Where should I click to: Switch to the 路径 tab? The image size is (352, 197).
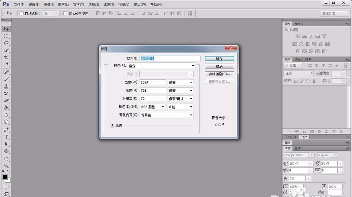[308, 60]
